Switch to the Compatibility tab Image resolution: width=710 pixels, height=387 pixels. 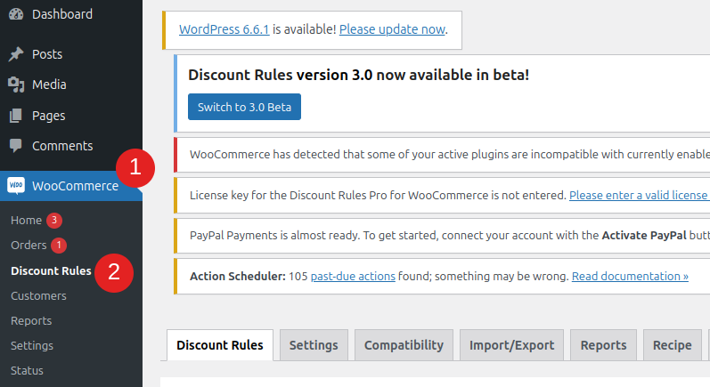pyautogui.click(x=404, y=345)
